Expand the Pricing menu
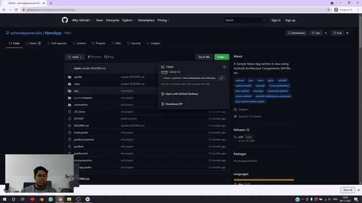 pos(163,20)
